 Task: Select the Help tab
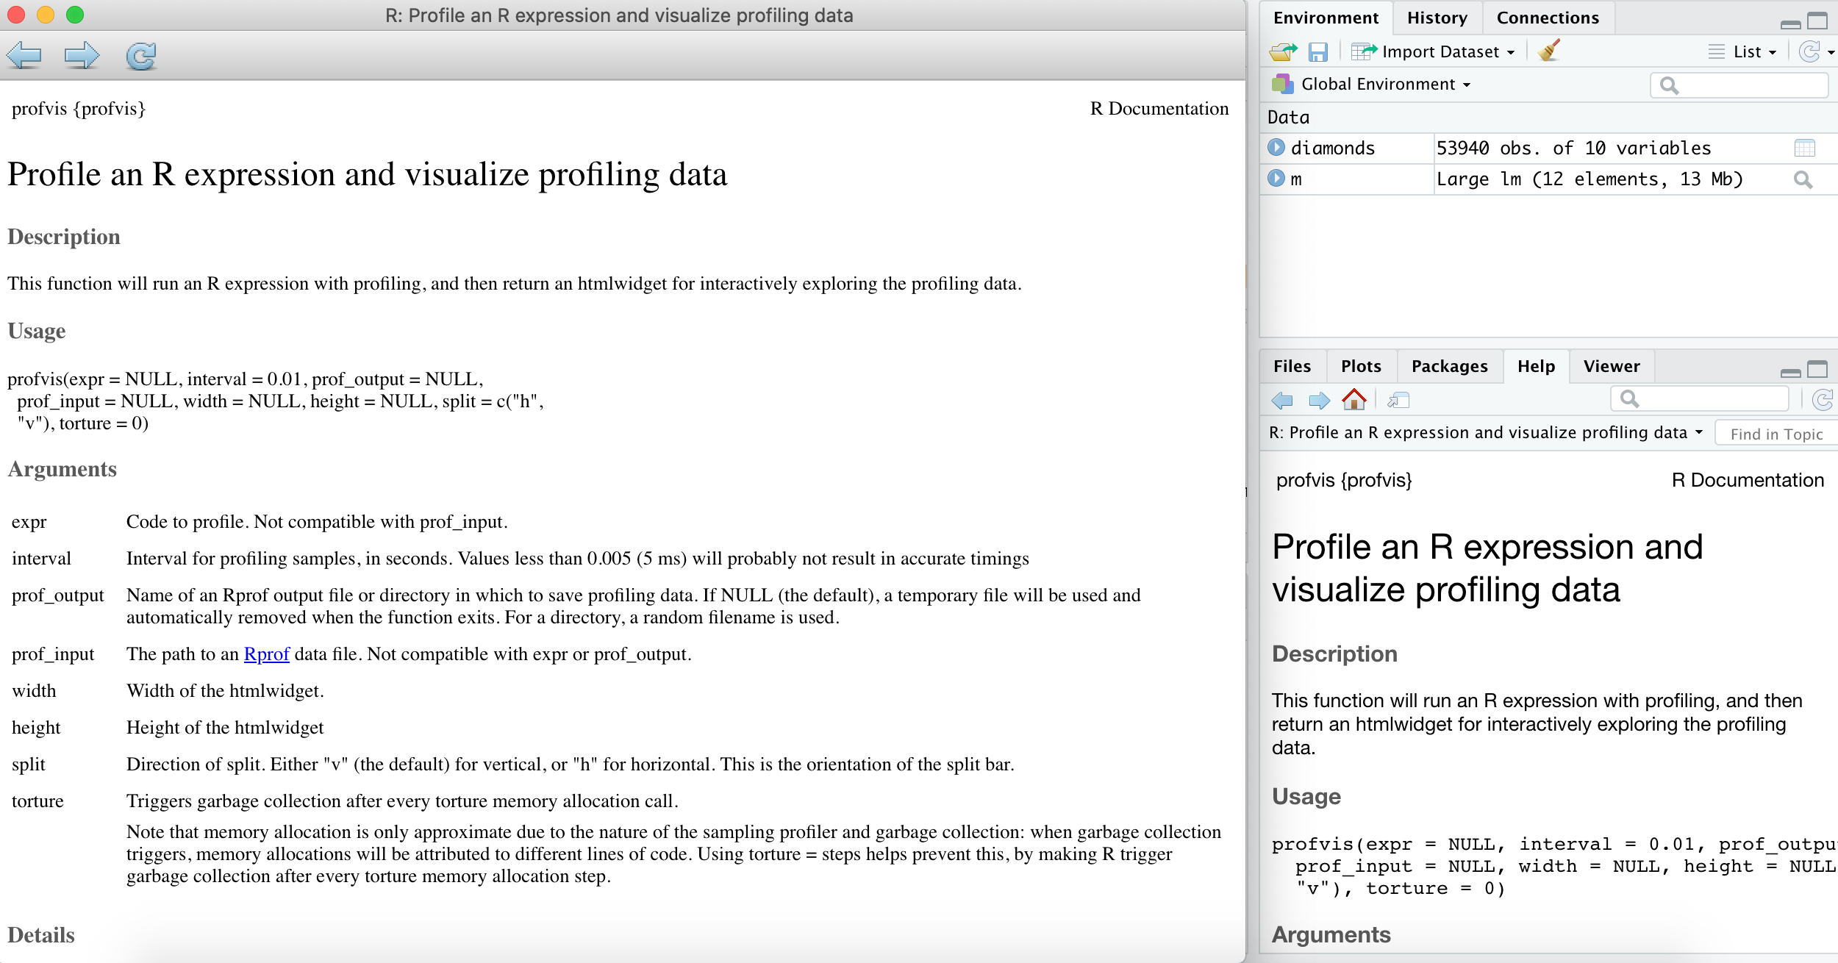click(1536, 366)
